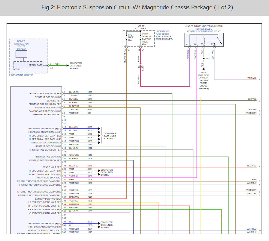Select the Susp Leveling Cmprsr Fuse 40A text
Screen dimensions: 269x241
(147, 39)
